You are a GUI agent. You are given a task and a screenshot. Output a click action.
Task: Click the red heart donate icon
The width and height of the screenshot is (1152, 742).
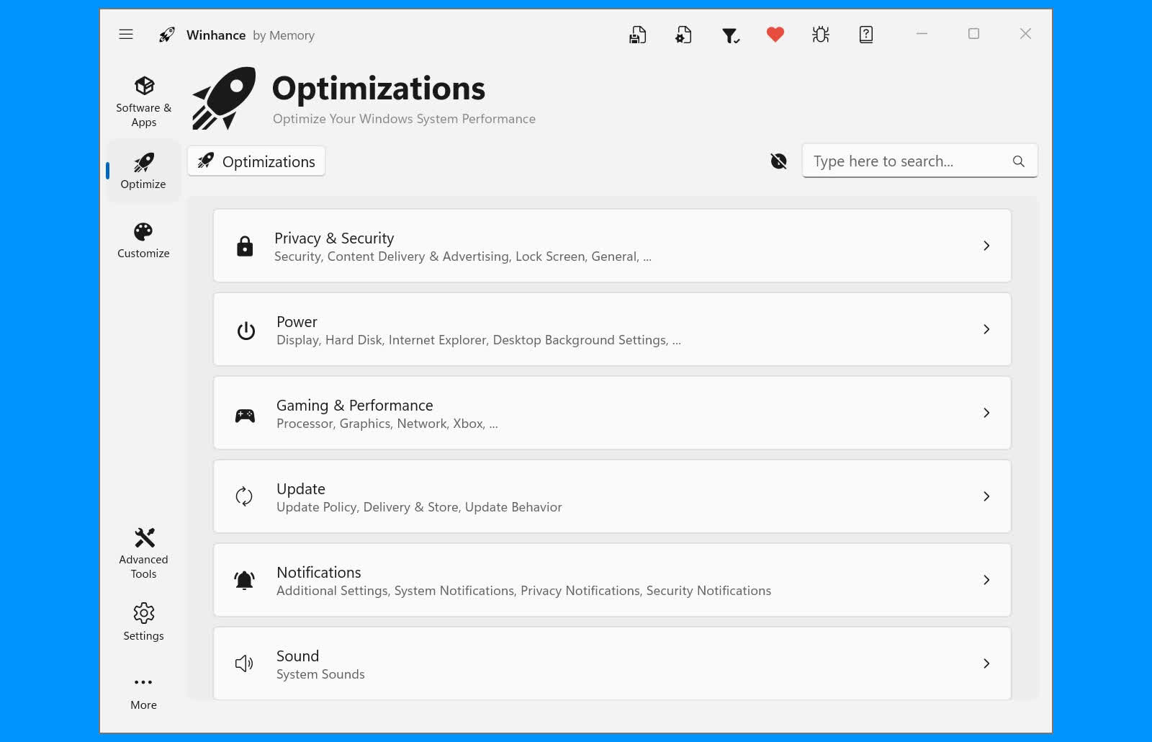pyautogui.click(x=775, y=35)
